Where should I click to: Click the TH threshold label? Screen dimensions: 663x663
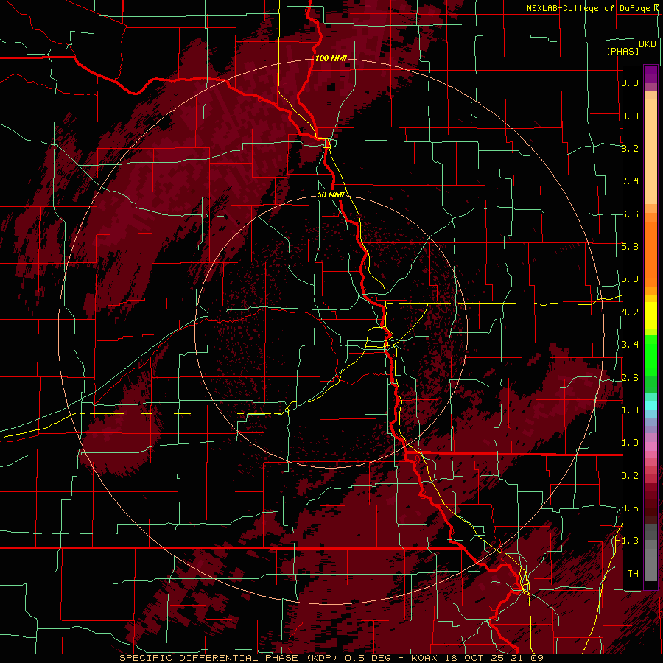coord(633,574)
